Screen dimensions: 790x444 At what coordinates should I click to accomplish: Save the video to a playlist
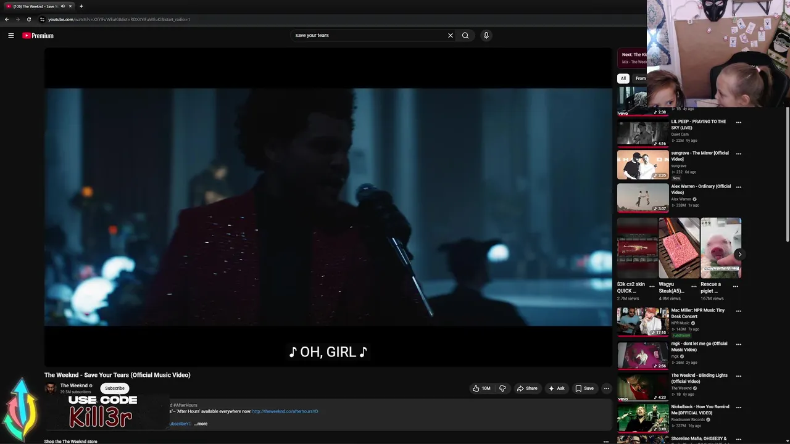[x=584, y=388]
